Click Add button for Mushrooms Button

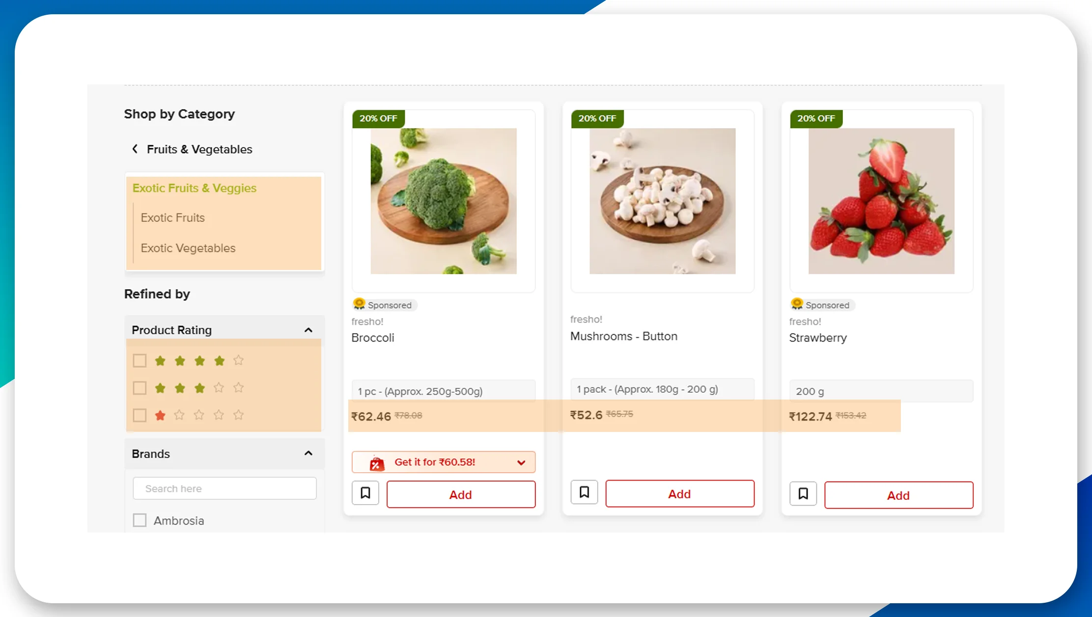[679, 493]
